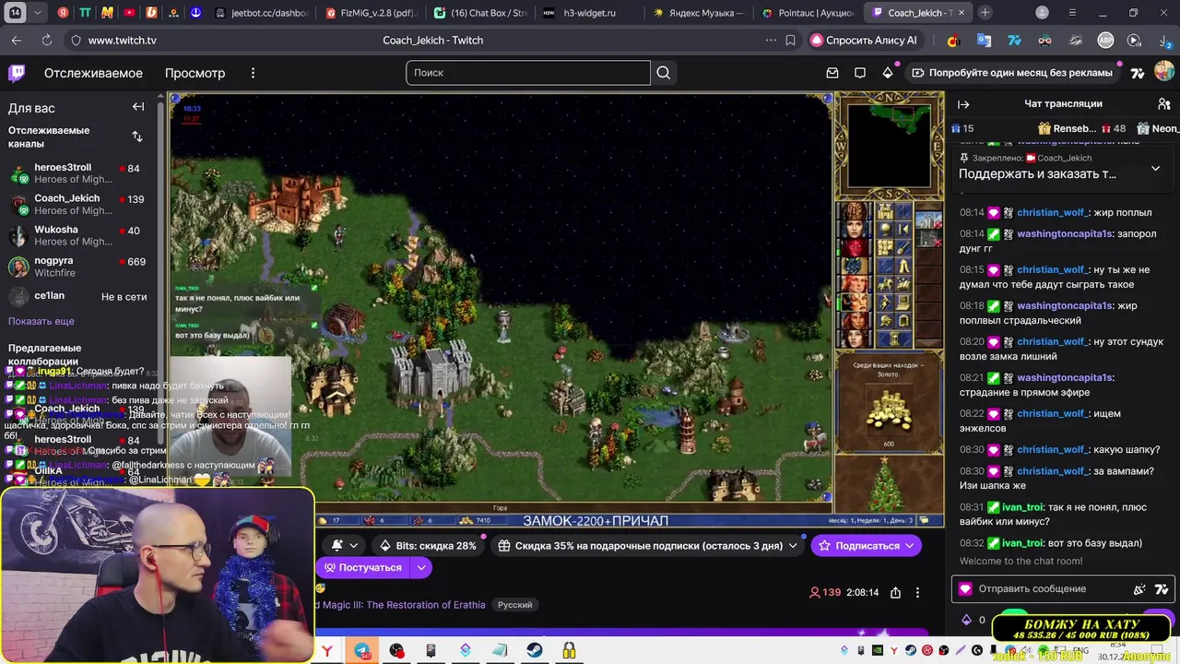
Task: Open Steam from the taskbar
Action: click(535, 651)
